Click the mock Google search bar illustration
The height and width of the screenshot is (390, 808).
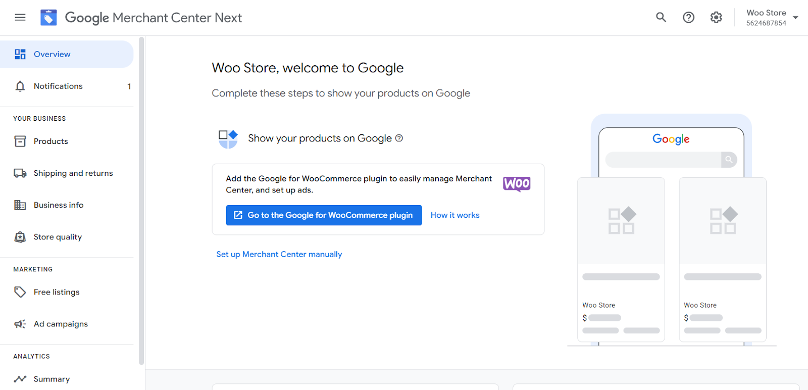point(671,160)
